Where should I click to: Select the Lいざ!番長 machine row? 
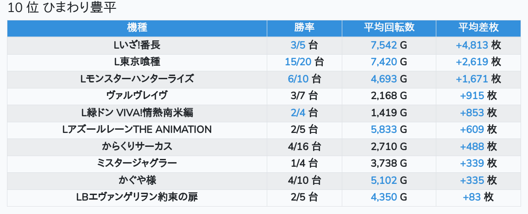coord(264,45)
